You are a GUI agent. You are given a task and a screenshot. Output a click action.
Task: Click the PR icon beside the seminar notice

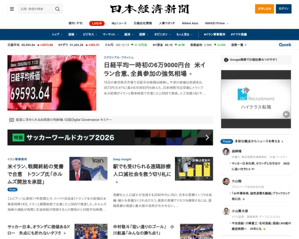coord(11,120)
